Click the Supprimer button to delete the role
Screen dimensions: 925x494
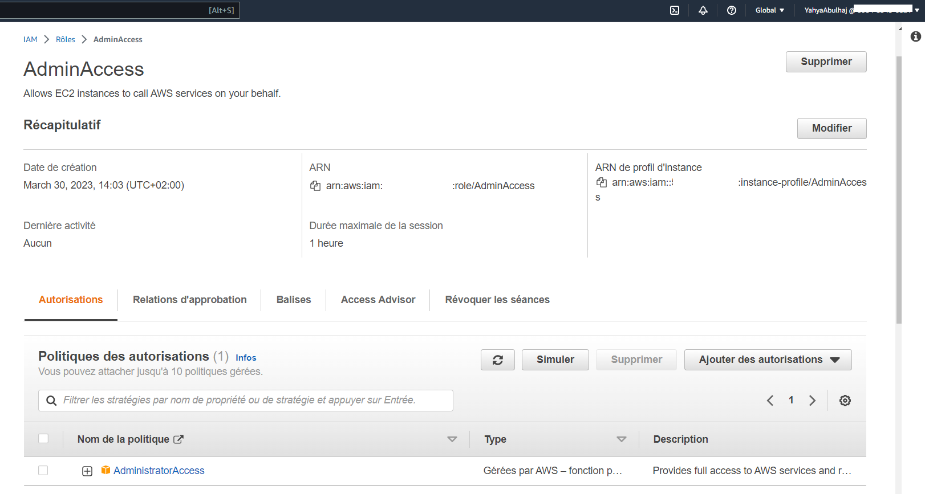826,62
